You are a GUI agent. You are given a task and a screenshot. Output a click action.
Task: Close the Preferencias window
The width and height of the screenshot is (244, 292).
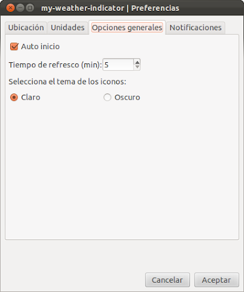pyautogui.click(x=10, y=8)
